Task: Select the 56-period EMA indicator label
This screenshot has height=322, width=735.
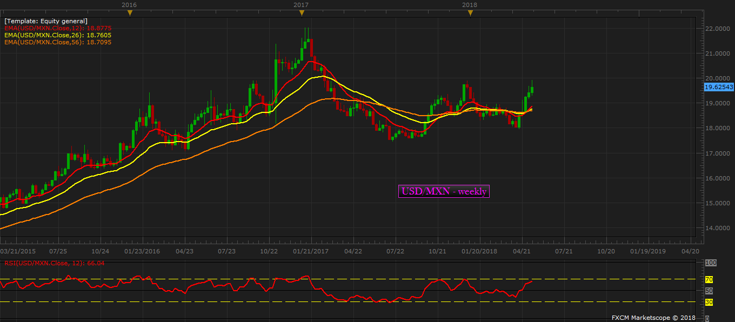Action: pyautogui.click(x=58, y=42)
